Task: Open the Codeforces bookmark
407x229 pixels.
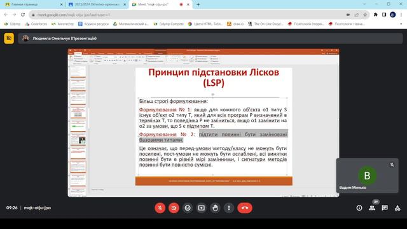Action: 36,24
